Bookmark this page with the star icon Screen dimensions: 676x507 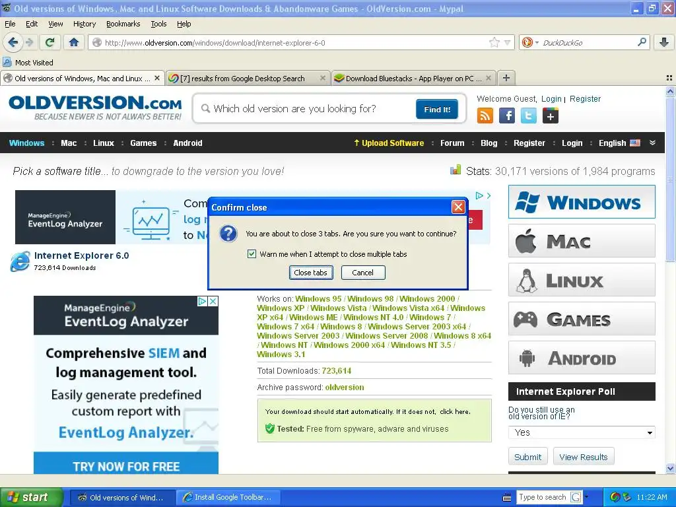494,42
